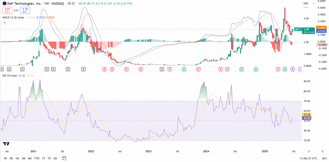
Task: Click the green DEFT price label
Action: click(x=298, y=29)
